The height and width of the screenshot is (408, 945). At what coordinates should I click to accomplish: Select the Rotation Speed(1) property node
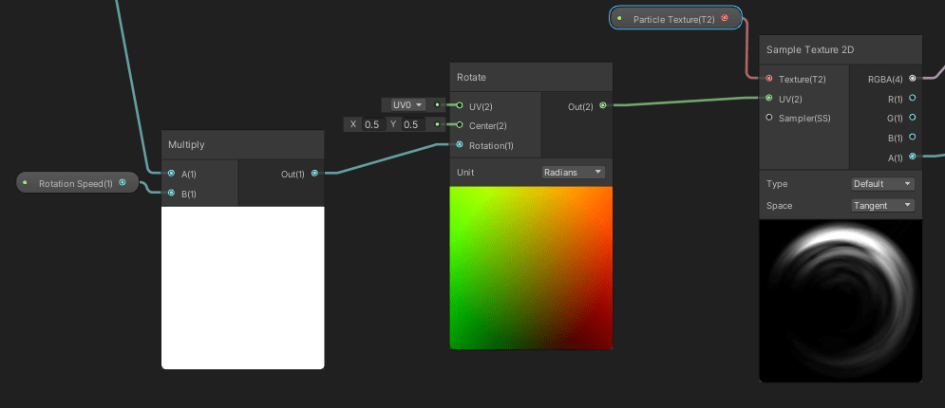click(75, 183)
